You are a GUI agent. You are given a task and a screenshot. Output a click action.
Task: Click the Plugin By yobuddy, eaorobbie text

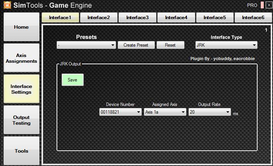pyautogui.click(x=223, y=59)
